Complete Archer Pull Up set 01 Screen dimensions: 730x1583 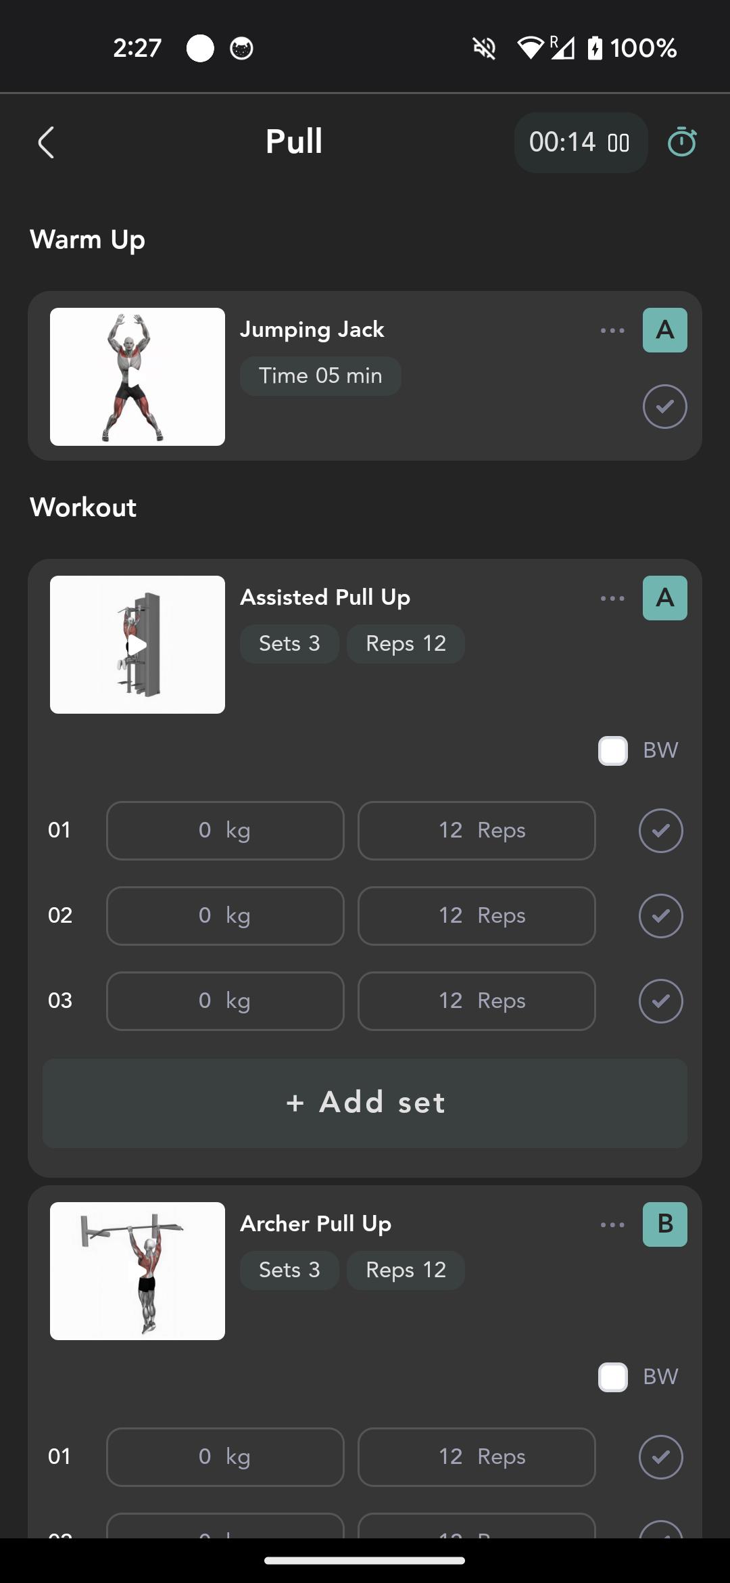click(x=660, y=1457)
